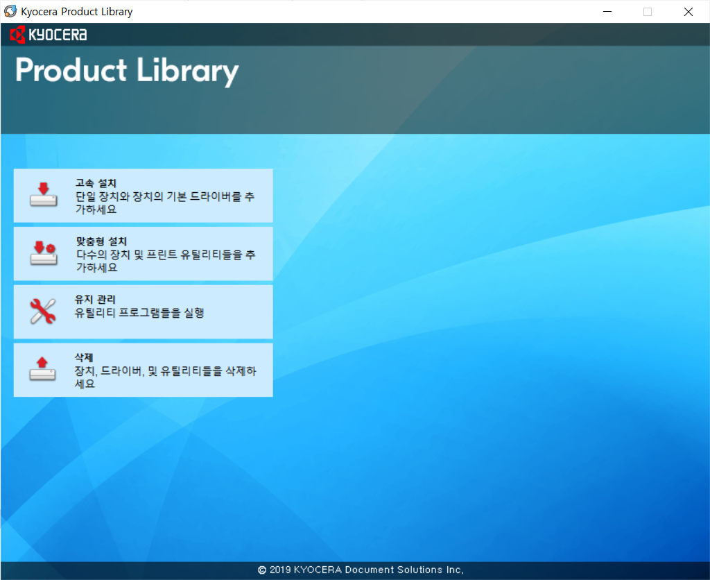Click the 2019 KYOCERA Document Solutions copyright text
Screen dimensions: 710x580
point(361,570)
